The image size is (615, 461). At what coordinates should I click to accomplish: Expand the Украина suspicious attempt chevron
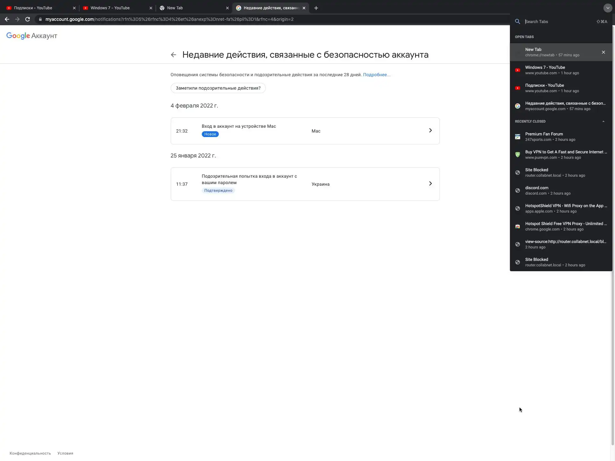coord(430,184)
